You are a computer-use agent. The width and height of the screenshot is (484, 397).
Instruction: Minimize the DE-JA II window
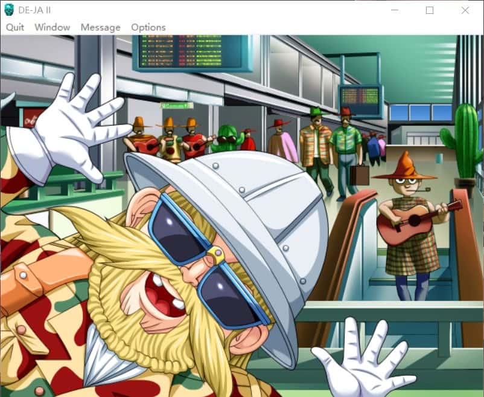coord(395,10)
